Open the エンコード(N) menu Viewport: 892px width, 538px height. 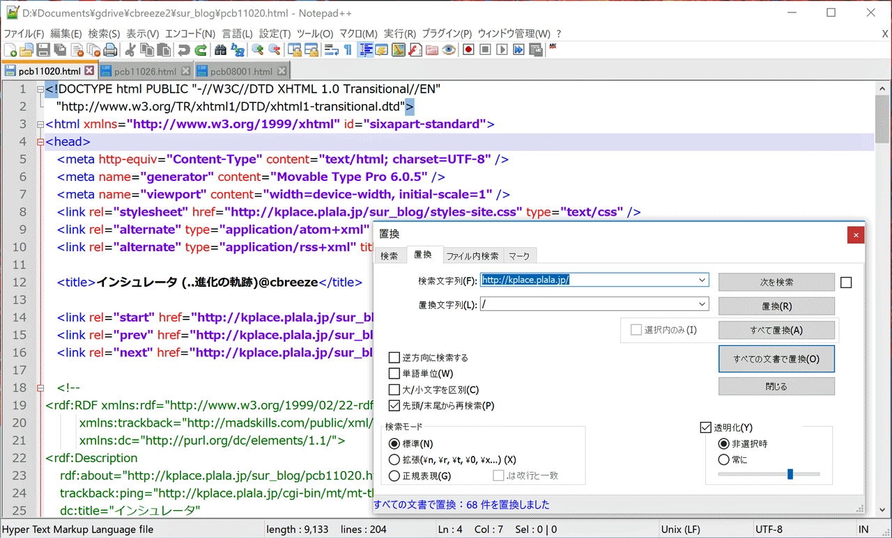pyautogui.click(x=190, y=33)
